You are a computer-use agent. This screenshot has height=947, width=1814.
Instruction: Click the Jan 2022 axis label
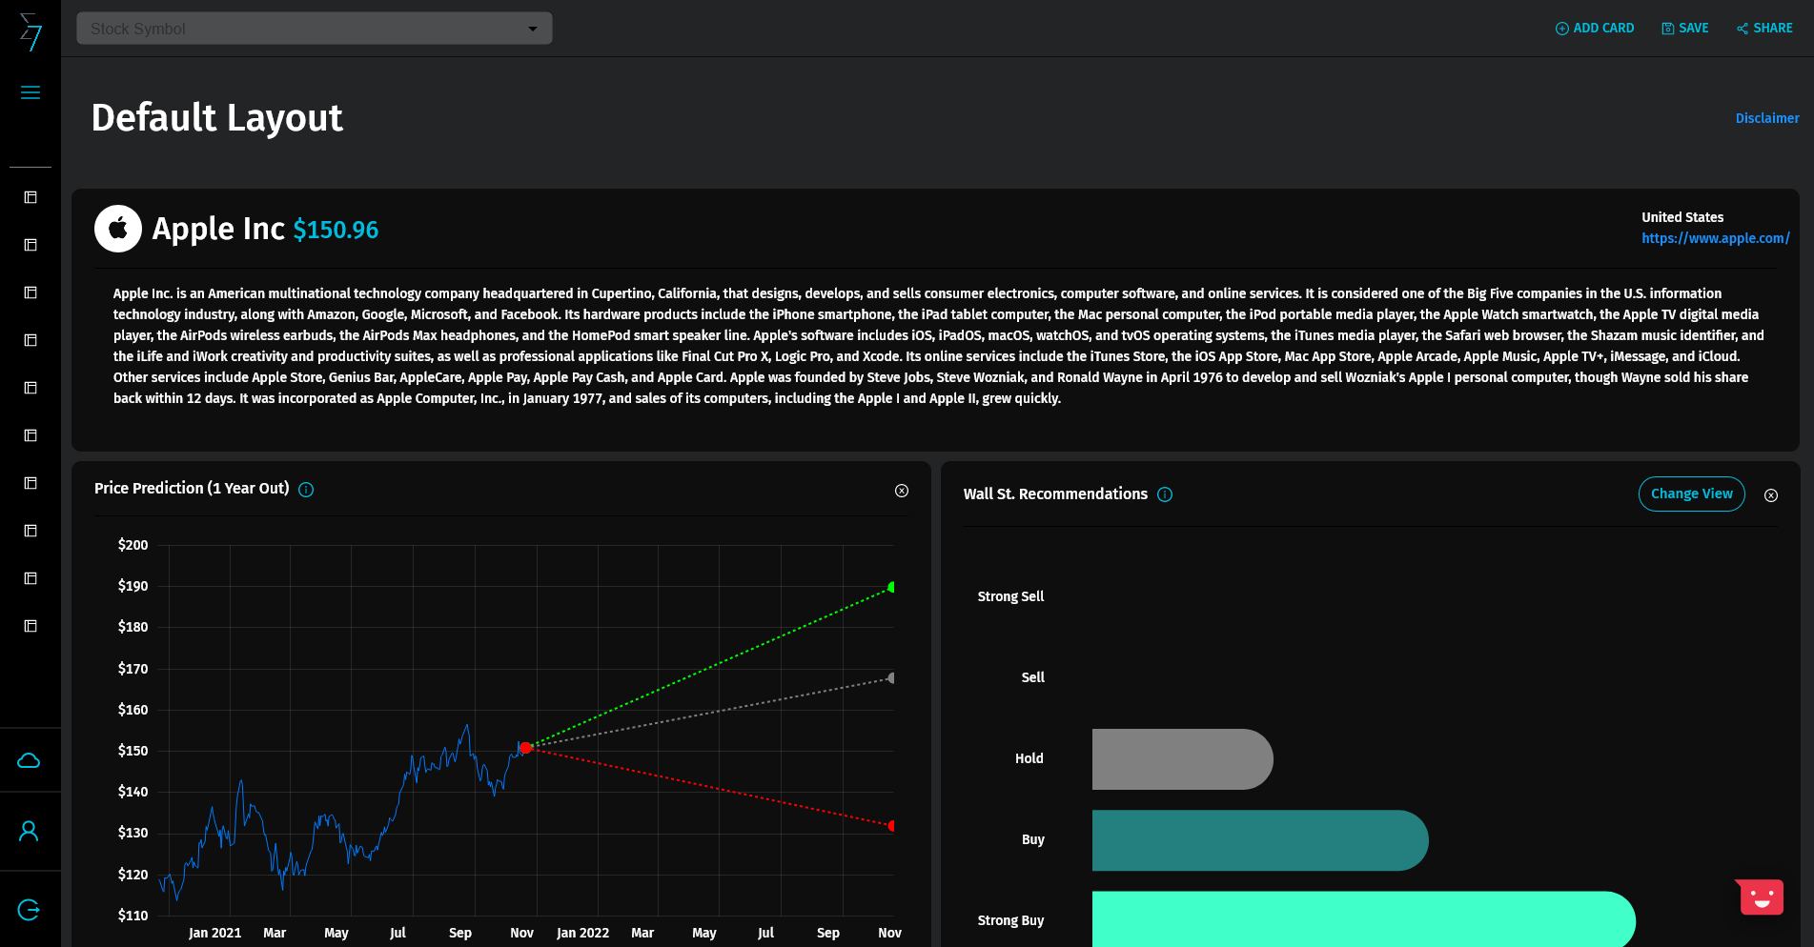point(582,933)
